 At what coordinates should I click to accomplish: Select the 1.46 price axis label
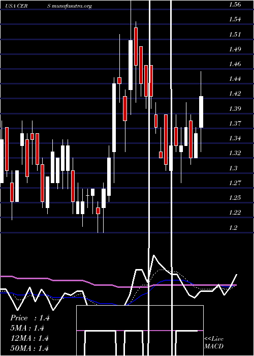(235, 64)
